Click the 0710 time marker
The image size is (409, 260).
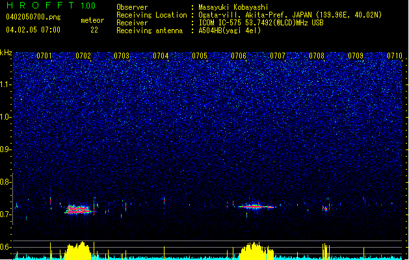tap(395, 56)
